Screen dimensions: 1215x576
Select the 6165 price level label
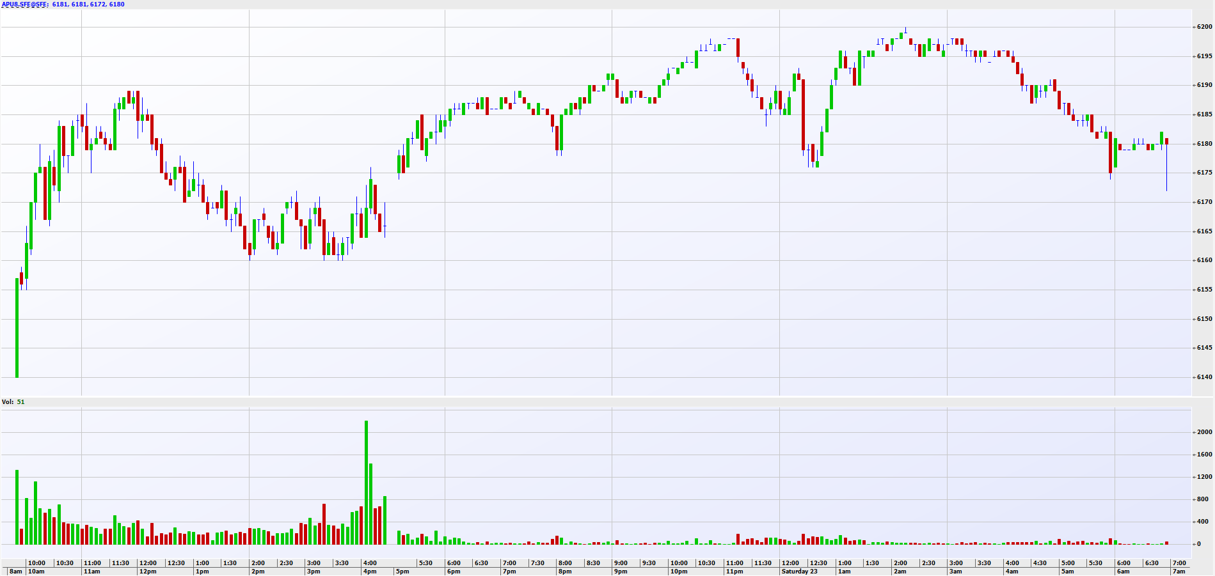click(1205, 231)
